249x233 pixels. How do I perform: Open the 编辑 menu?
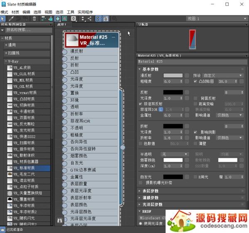tap(27, 12)
